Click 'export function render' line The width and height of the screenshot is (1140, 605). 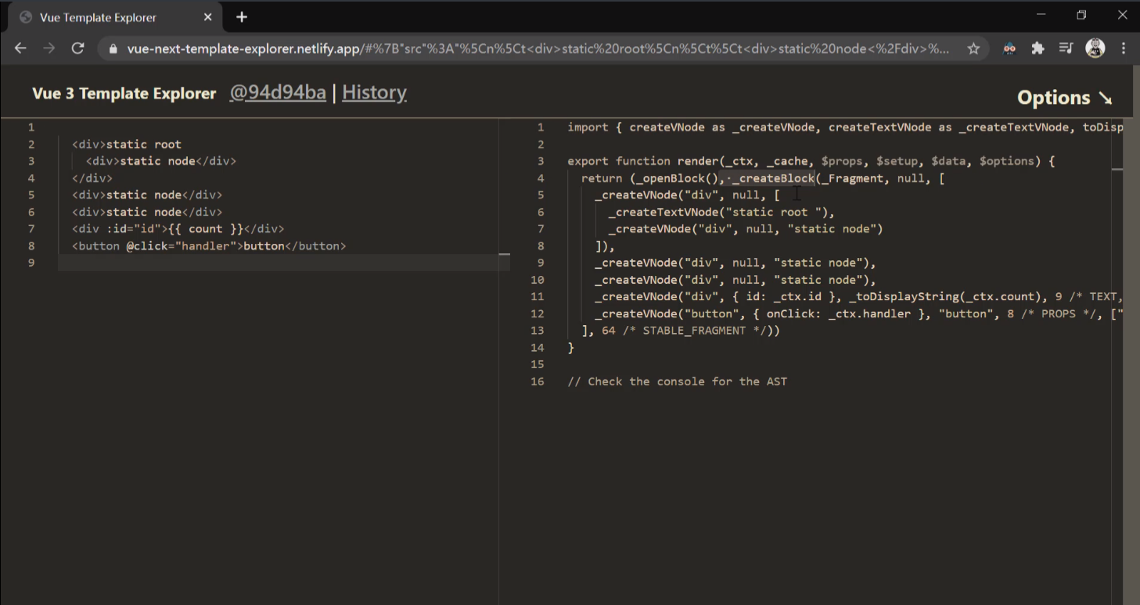811,161
